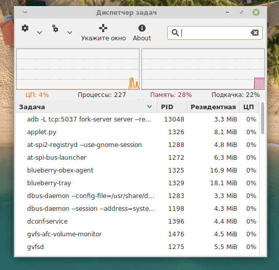Clear the search field with backspace icon
This screenshot has height=270, width=279.
(254, 33)
